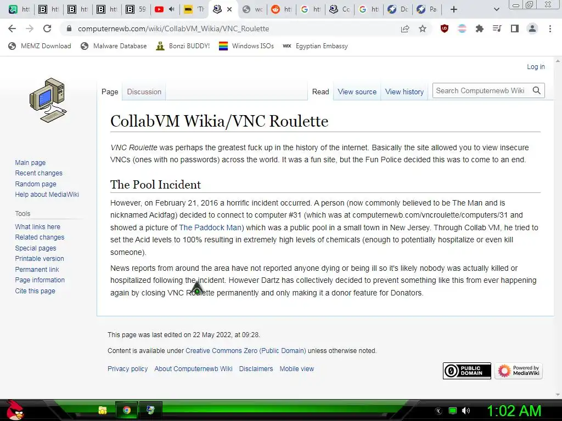Switch to the Discussion tab

click(x=144, y=92)
